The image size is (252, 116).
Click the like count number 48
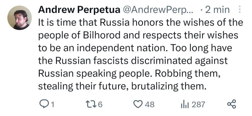click(x=149, y=105)
